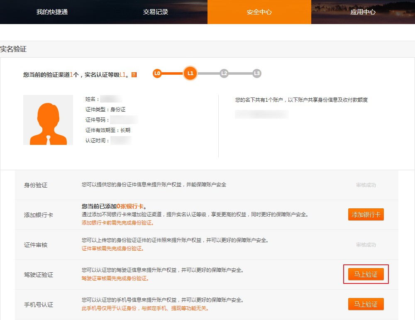Image resolution: width=415 pixels, height=320 pixels.
Task: Select the highlighted L1 level marker
Action: 190,73
